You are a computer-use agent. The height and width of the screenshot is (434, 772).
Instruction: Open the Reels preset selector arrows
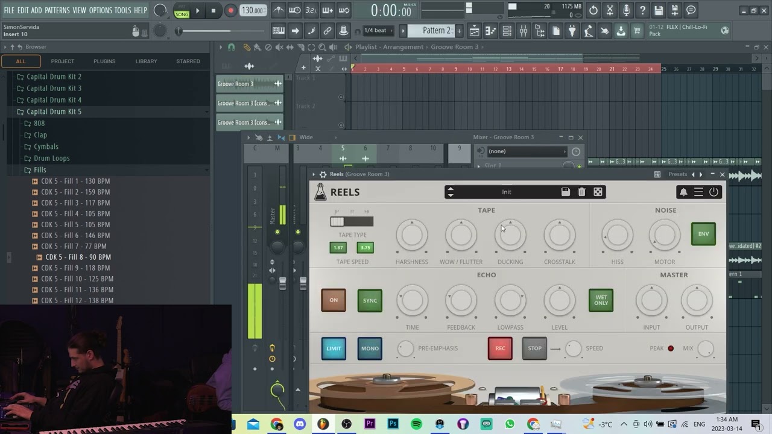pyautogui.click(x=450, y=192)
